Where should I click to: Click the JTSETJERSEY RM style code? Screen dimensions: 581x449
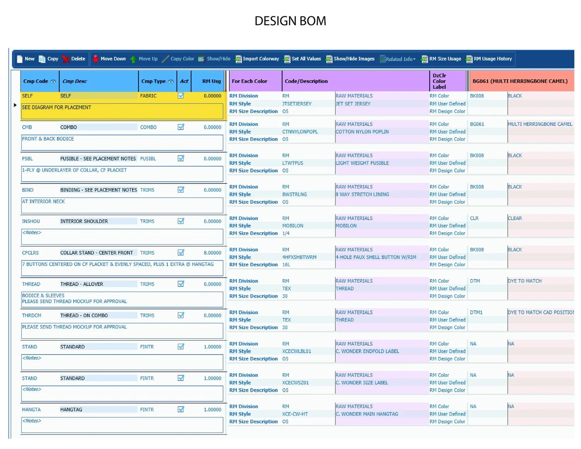coord(297,104)
